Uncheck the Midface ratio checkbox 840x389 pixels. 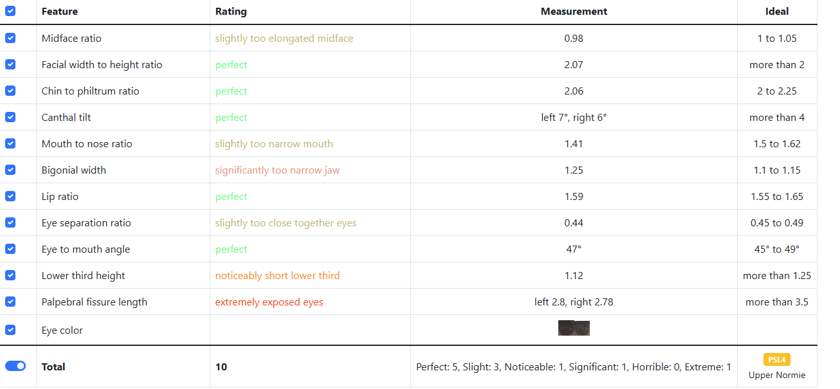click(x=10, y=38)
